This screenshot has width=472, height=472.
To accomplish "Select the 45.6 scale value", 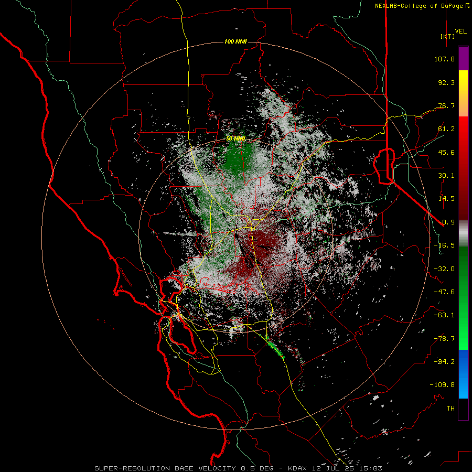I will (446, 152).
